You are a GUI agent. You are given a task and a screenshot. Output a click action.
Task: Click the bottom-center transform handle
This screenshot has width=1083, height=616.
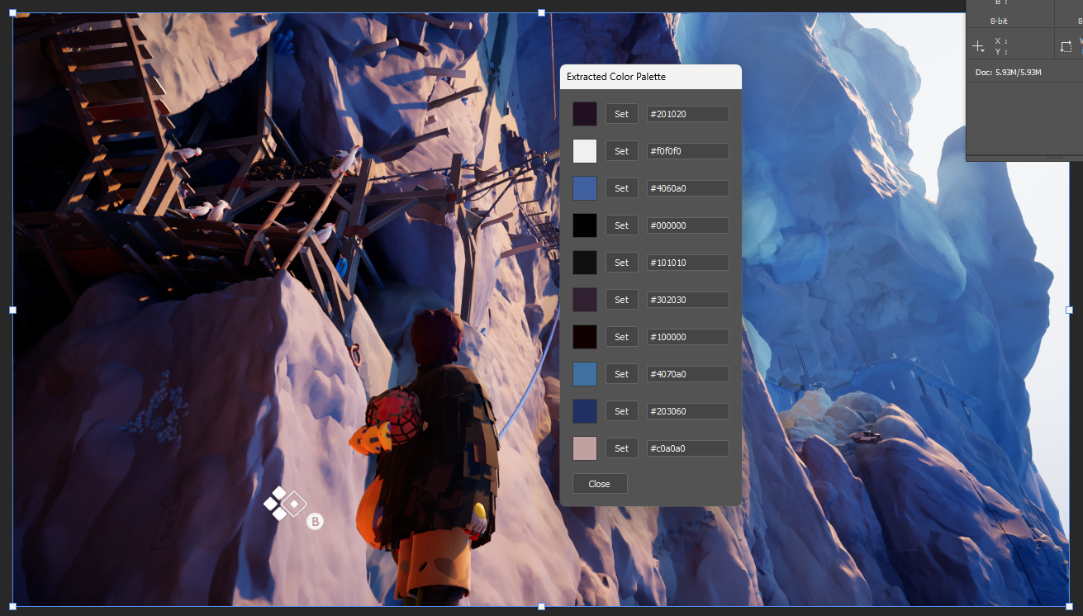click(542, 606)
